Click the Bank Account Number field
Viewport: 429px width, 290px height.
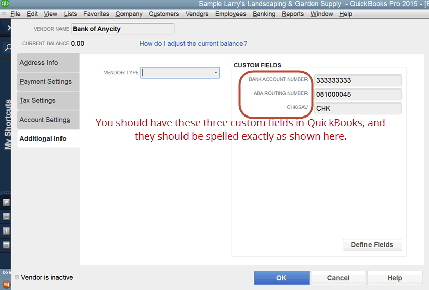click(x=357, y=81)
